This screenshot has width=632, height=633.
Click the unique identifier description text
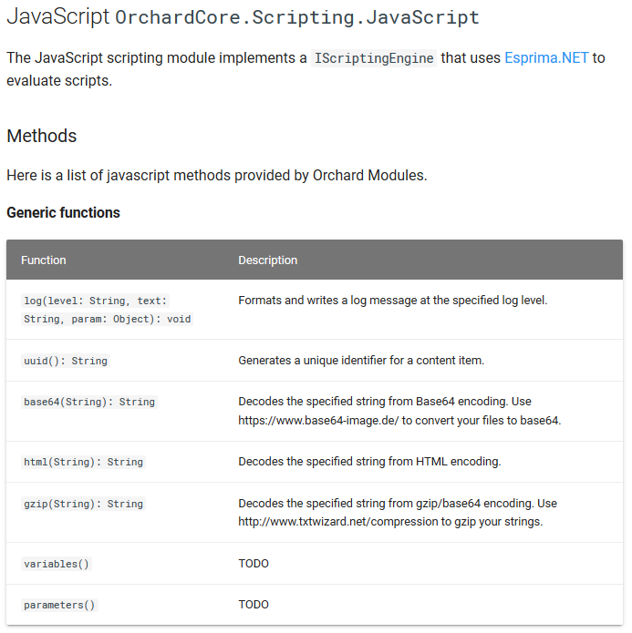361,360
